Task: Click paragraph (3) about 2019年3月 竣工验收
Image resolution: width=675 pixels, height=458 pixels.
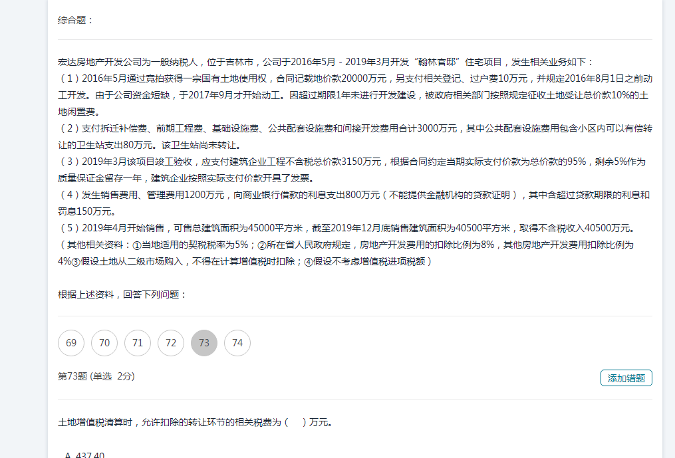Action: 352,170
